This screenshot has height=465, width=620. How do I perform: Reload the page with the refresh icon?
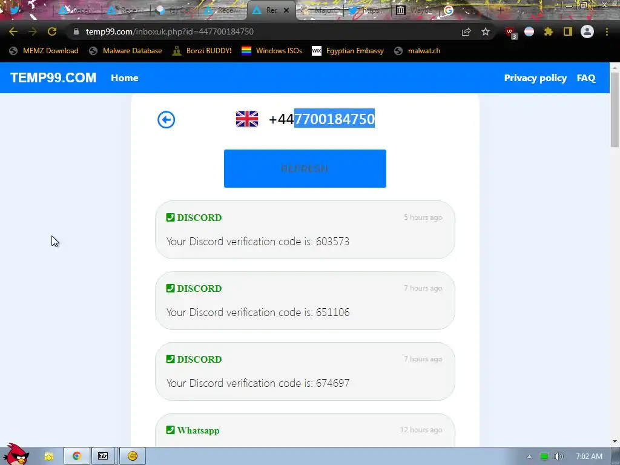tap(52, 31)
